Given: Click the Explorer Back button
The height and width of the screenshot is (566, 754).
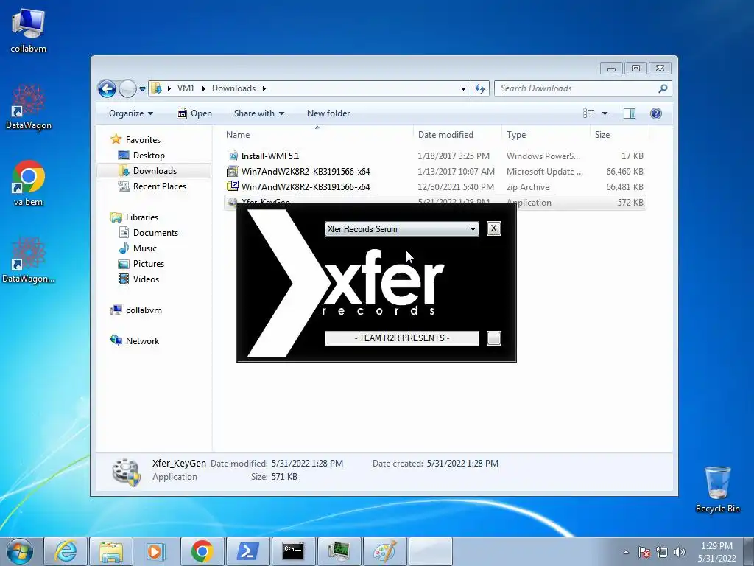Looking at the screenshot, I should click(x=107, y=88).
